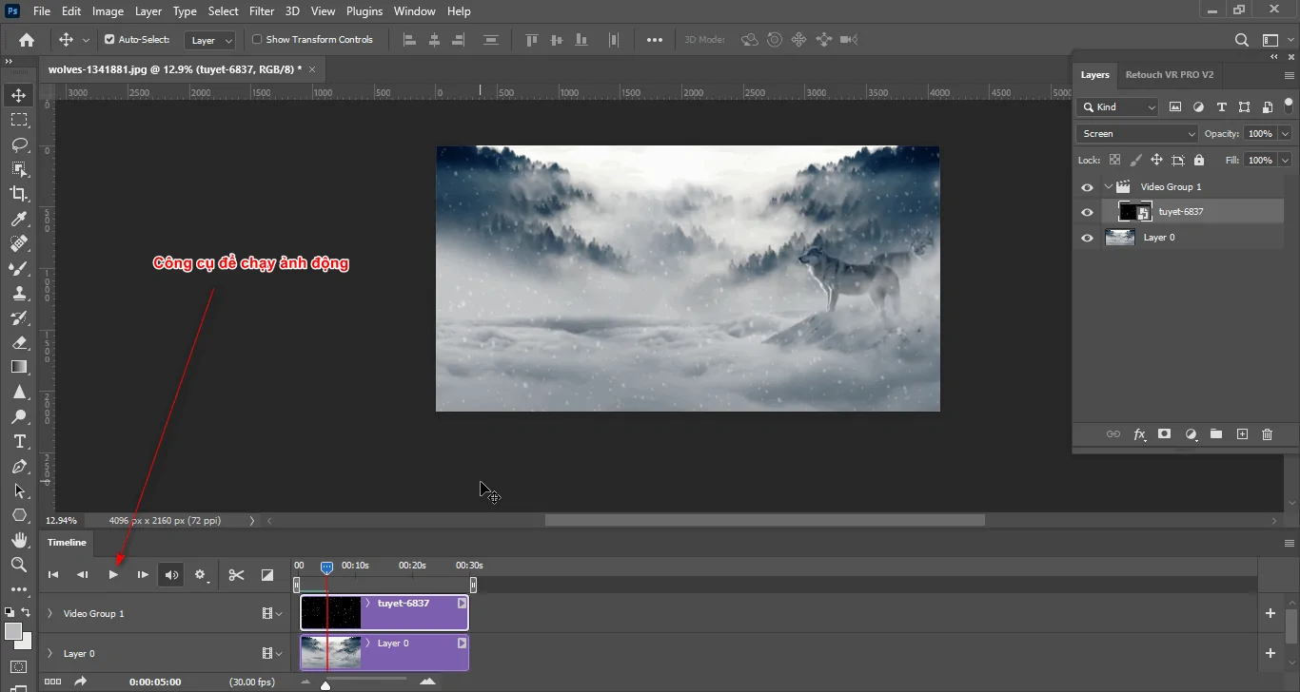The width and height of the screenshot is (1300, 692).
Task: Open the Screen blend mode dropdown
Action: tap(1136, 133)
